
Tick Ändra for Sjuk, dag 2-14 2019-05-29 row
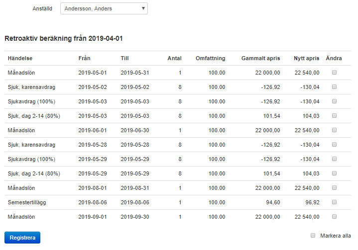click(334, 173)
